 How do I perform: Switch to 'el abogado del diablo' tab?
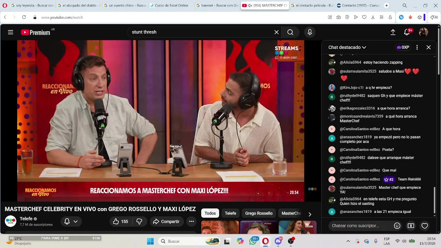click(78, 6)
